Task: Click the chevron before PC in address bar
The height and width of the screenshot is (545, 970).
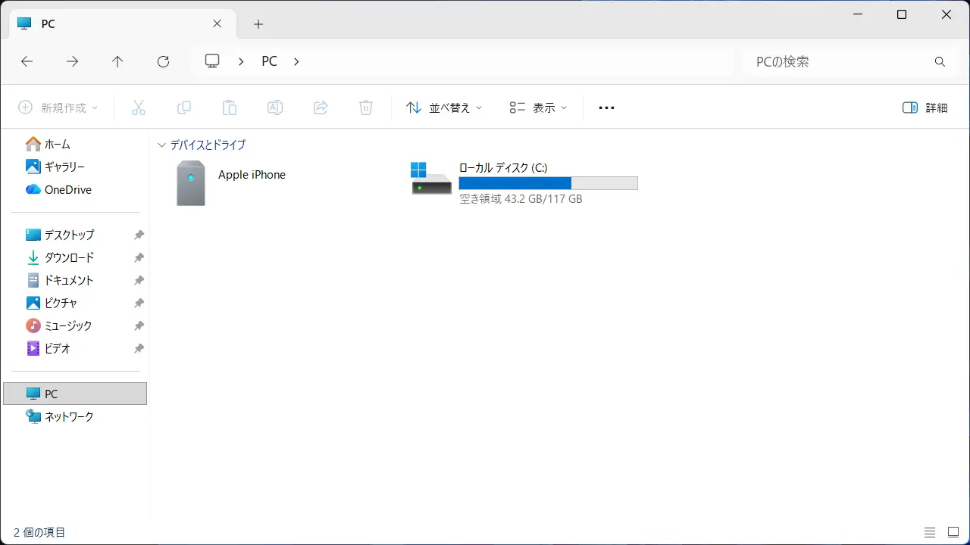Action: click(x=241, y=62)
